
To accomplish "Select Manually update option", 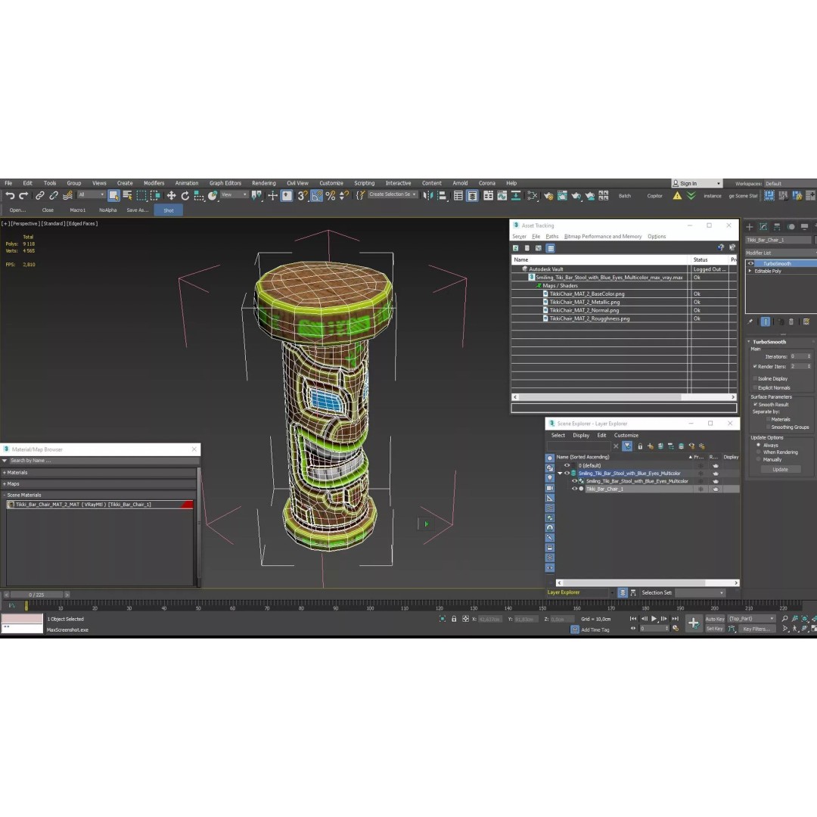I will 758,460.
